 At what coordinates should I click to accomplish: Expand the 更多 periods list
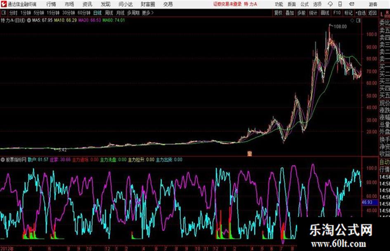click(x=148, y=13)
